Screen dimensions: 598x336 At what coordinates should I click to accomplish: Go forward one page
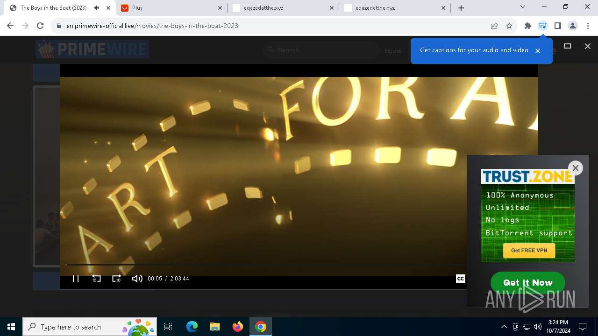coord(25,26)
